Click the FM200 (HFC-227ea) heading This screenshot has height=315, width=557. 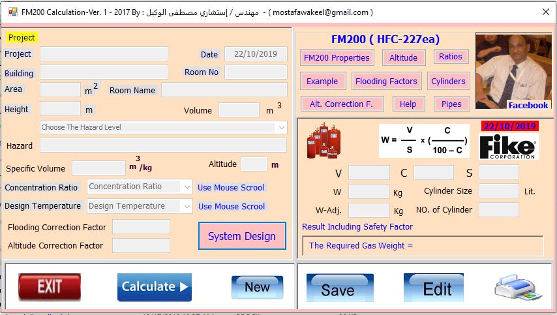385,39
